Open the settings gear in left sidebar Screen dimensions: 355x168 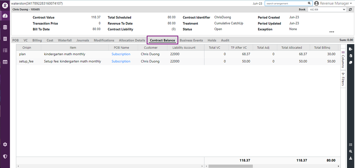[x=5, y=144]
